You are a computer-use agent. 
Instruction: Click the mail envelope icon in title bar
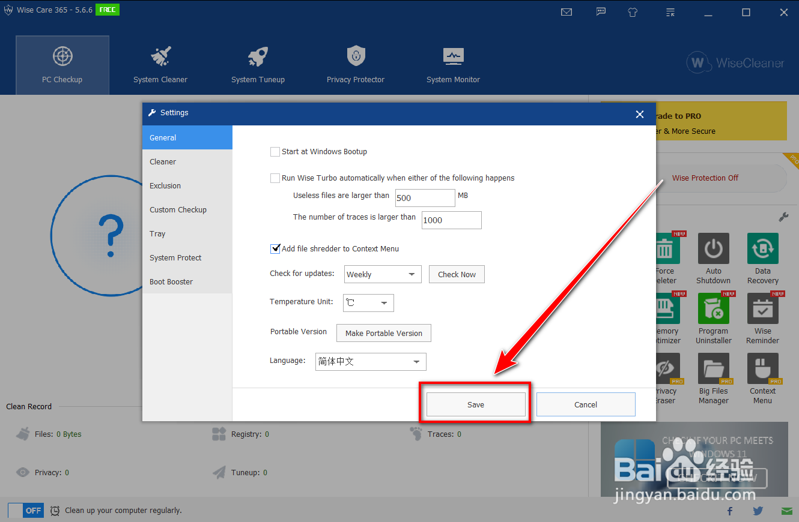567,12
